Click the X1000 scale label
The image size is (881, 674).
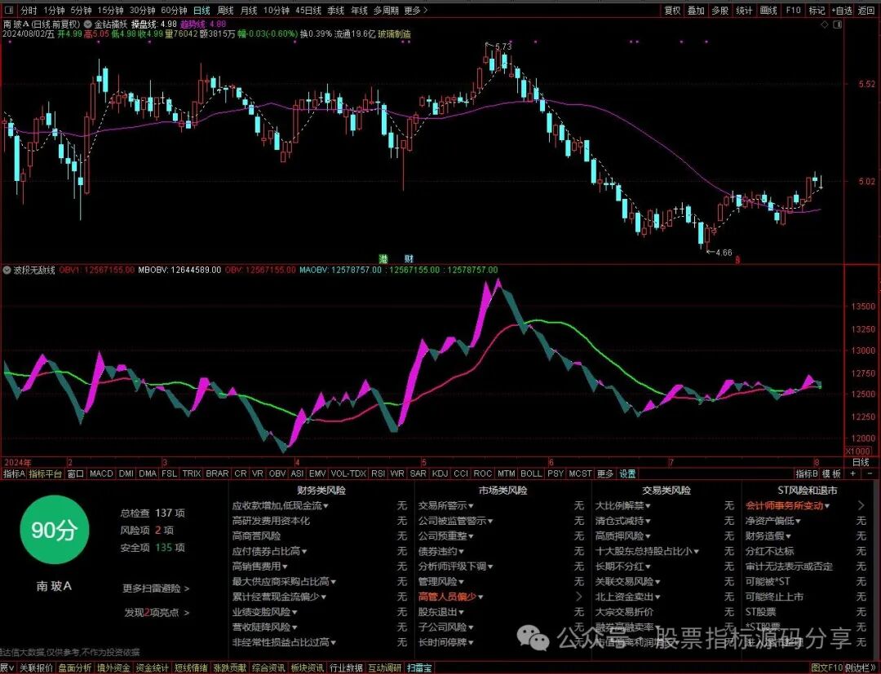pos(858,452)
